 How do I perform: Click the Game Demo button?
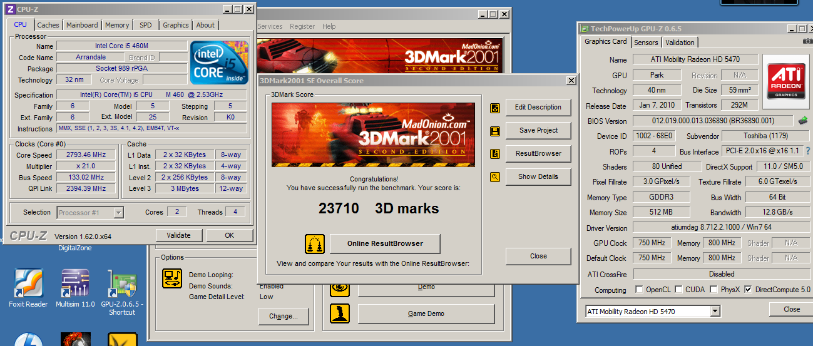pyautogui.click(x=426, y=313)
